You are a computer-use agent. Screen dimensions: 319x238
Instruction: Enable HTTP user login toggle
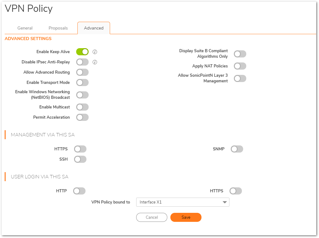tap(79, 191)
